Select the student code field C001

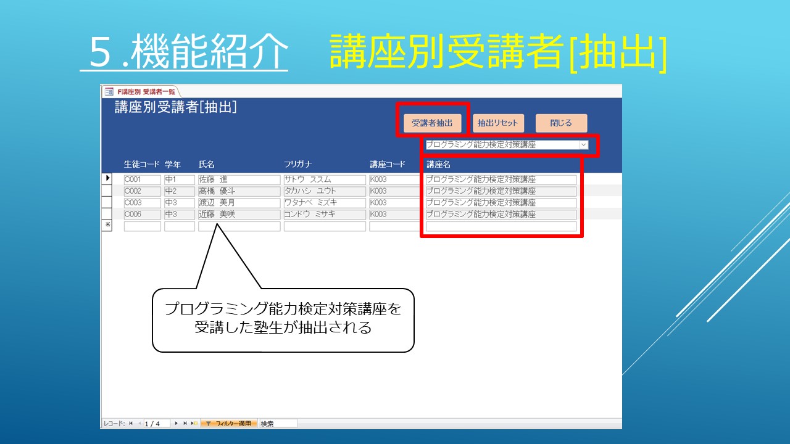142,179
